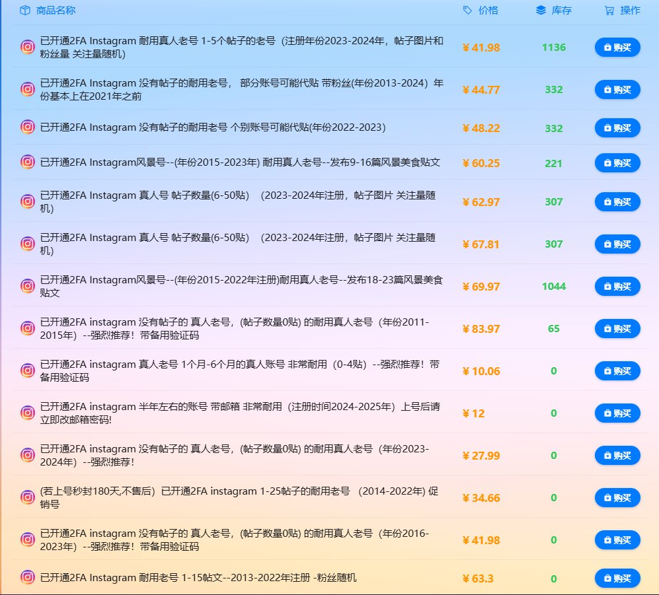Screen dimensions: 659x595
Task: Click the stock value 1136
Action: (553, 48)
